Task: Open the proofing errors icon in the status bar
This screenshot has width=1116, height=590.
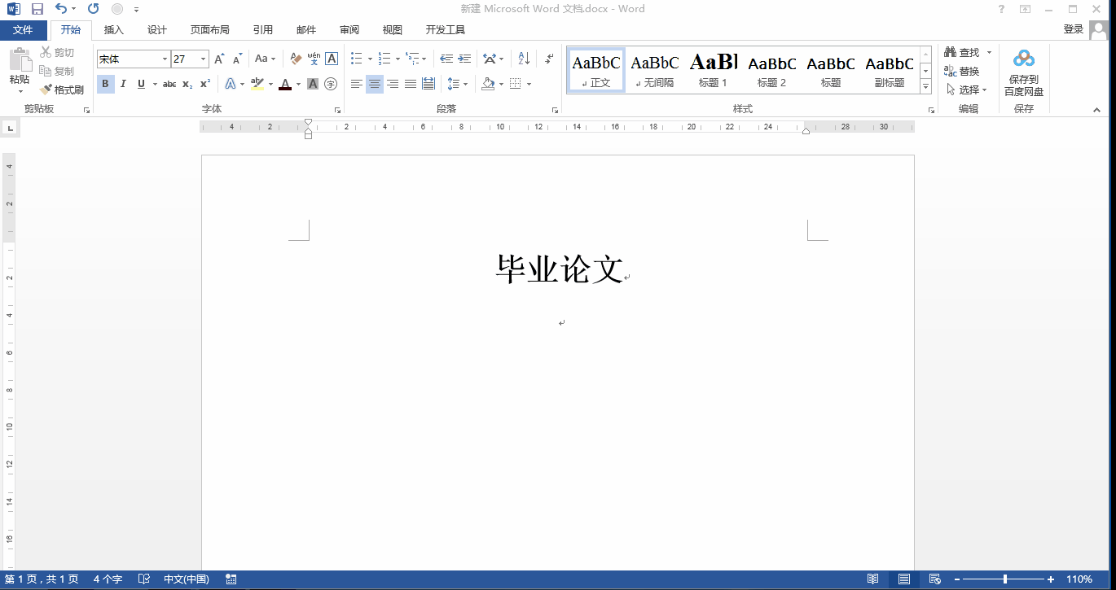Action: [144, 579]
